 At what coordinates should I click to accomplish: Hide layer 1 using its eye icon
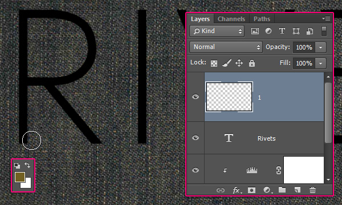point(196,97)
